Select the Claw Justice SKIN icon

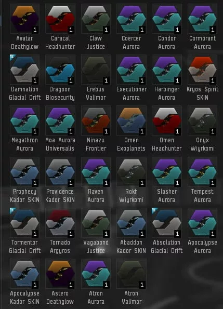tap(96, 19)
